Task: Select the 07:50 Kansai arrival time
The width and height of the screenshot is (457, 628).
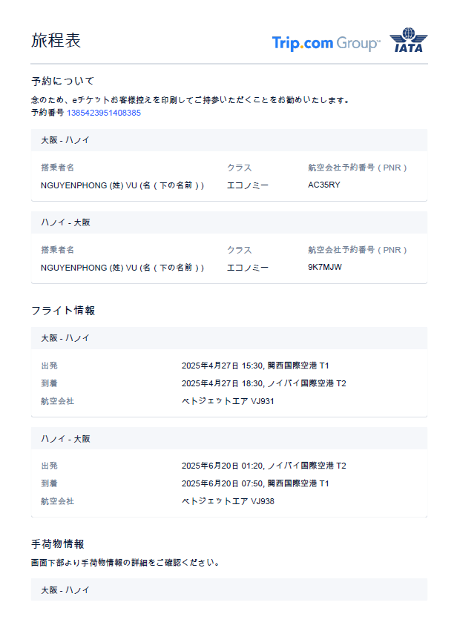Action: tap(254, 483)
